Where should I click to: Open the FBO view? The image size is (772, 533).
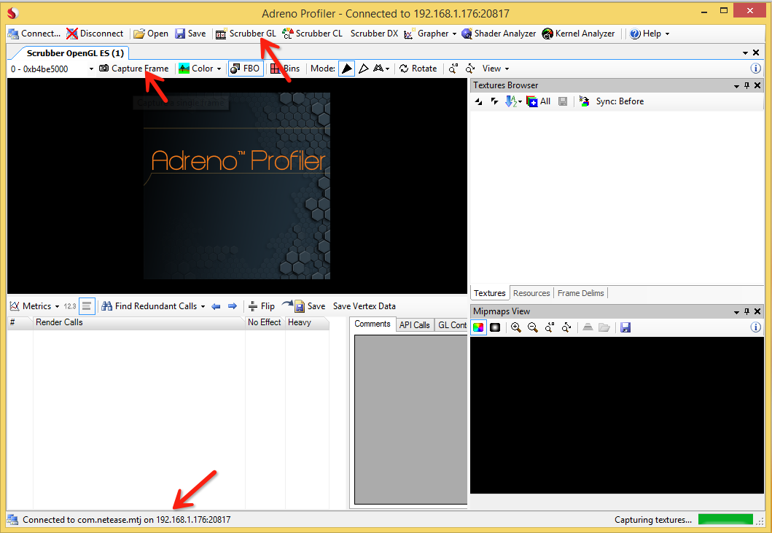[x=245, y=68]
